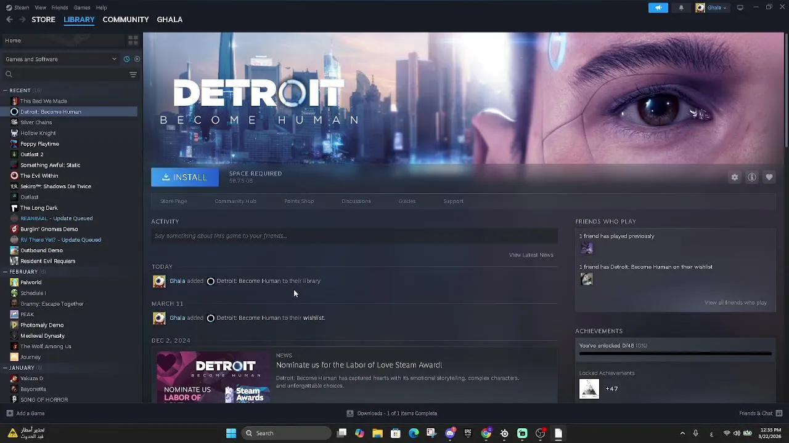Open game settings gear icon
789x443 pixels.
pyautogui.click(x=735, y=177)
